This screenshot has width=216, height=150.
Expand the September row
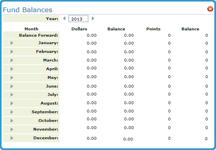pos(12,112)
